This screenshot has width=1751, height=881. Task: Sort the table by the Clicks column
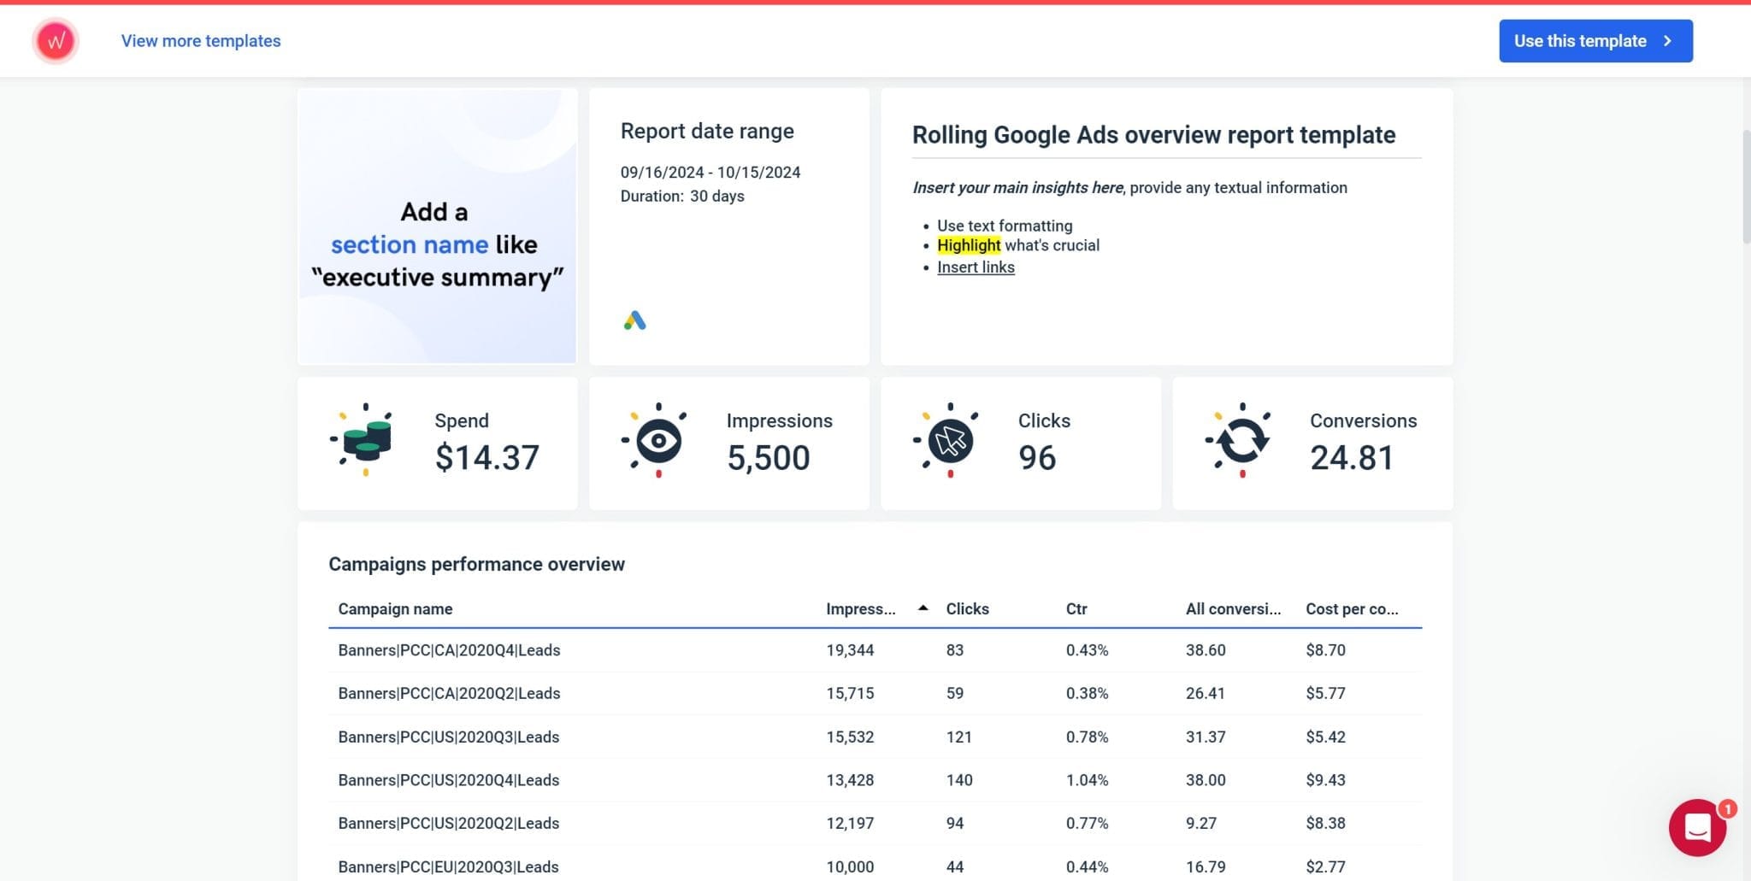pyautogui.click(x=967, y=608)
